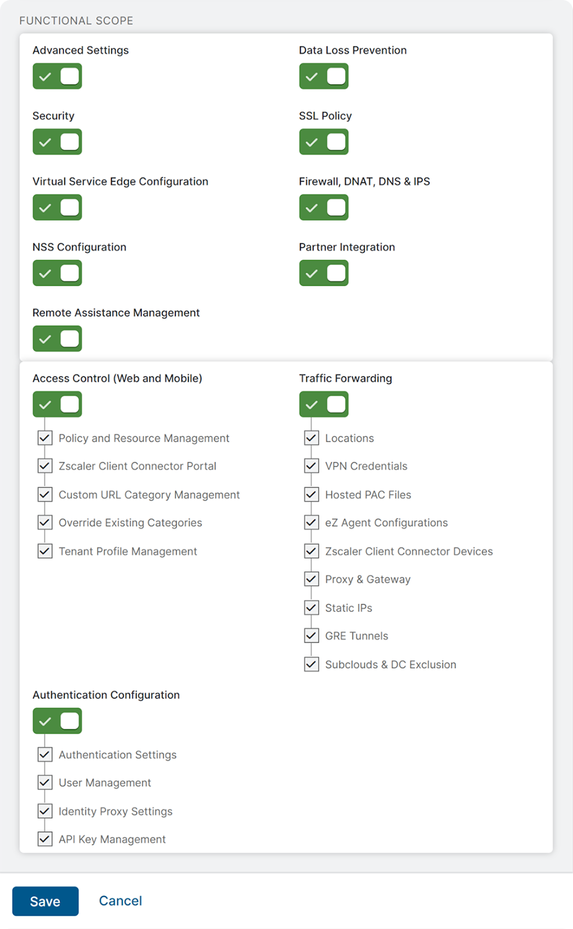Turn off the Security toggle
Viewport: 573px width, 929px height.
click(57, 142)
